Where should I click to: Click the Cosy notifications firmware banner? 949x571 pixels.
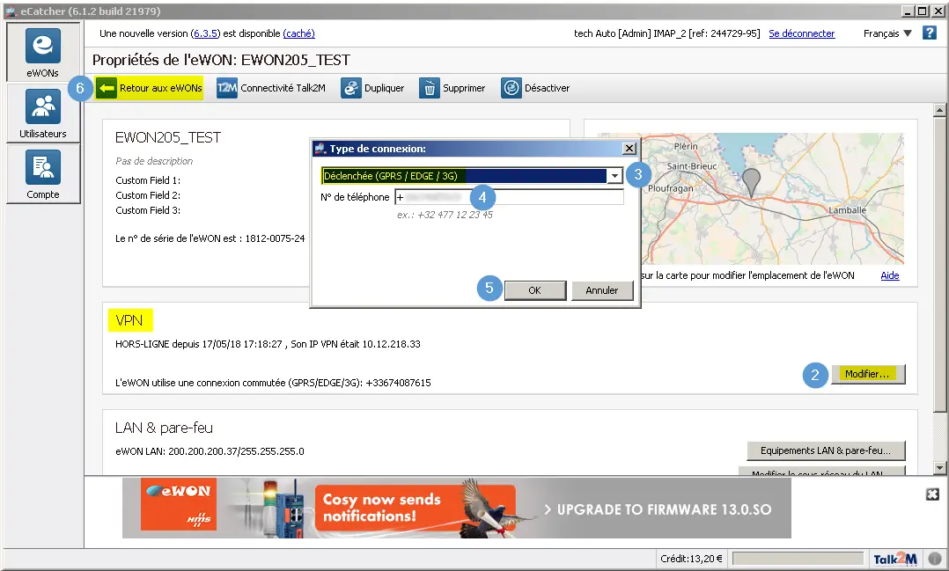456,509
